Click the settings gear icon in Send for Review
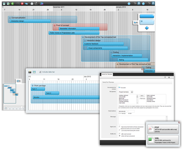This screenshot has width=182, height=149. click(169, 77)
